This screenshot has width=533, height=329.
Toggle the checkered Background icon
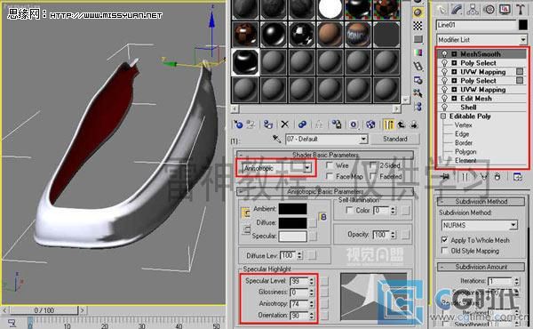pos(418,26)
